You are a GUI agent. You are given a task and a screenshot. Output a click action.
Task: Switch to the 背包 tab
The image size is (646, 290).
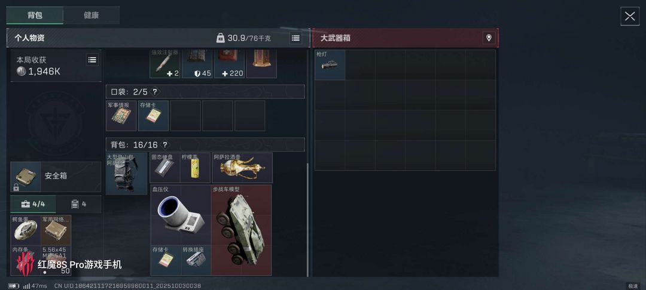pos(35,15)
